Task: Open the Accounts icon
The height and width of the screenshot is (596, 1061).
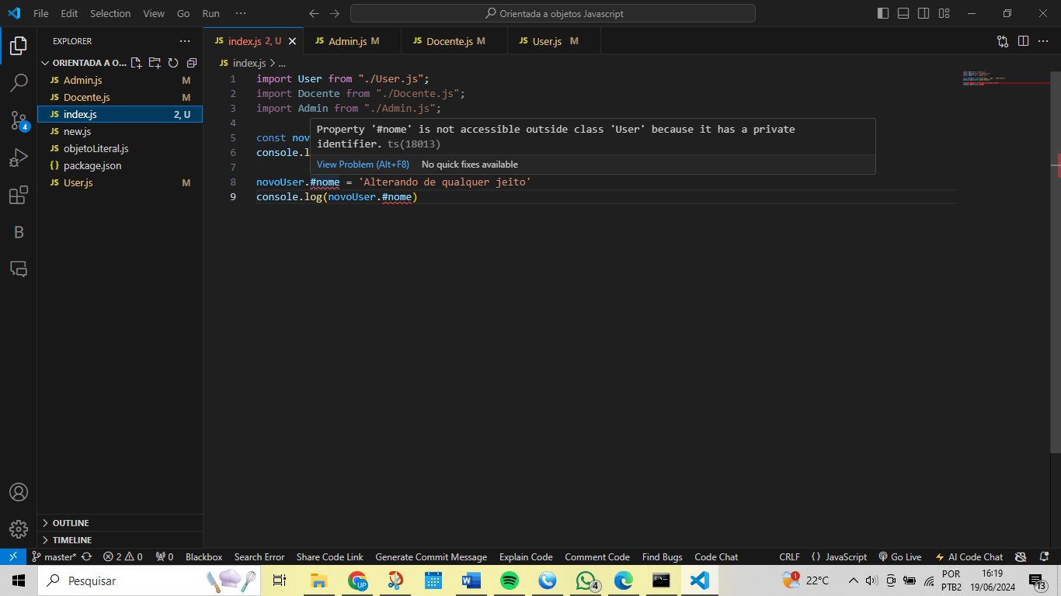Action: click(x=19, y=492)
